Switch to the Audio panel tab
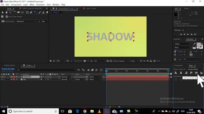This screenshot has width=204, height=114. tap(186, 9)
